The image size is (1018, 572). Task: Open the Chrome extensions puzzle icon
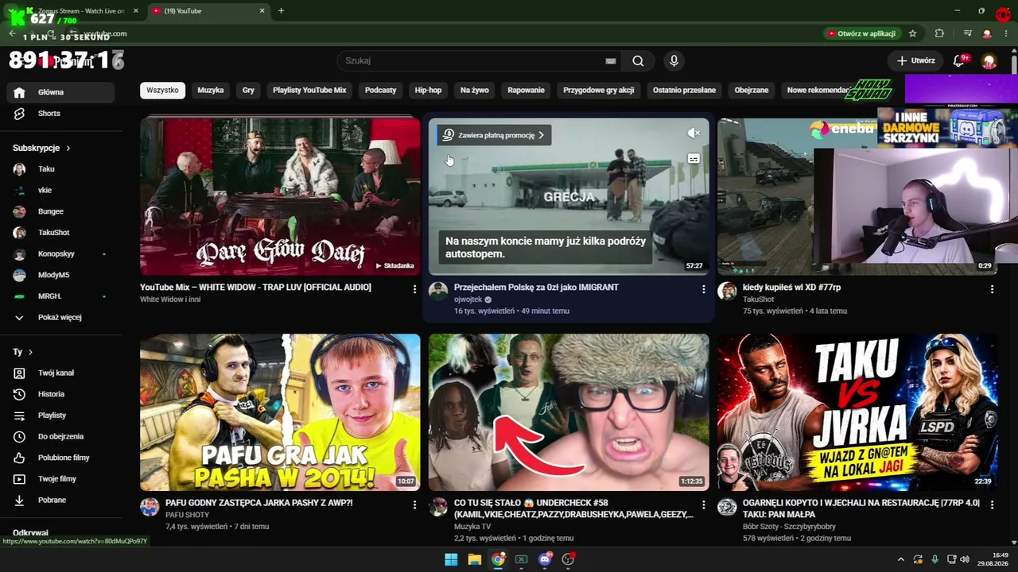click(939, 33)
